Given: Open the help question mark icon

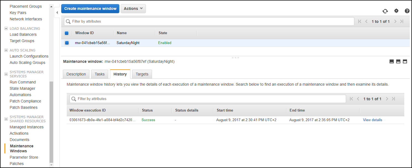Looking at the screenshot, I should tap(407, 11).
